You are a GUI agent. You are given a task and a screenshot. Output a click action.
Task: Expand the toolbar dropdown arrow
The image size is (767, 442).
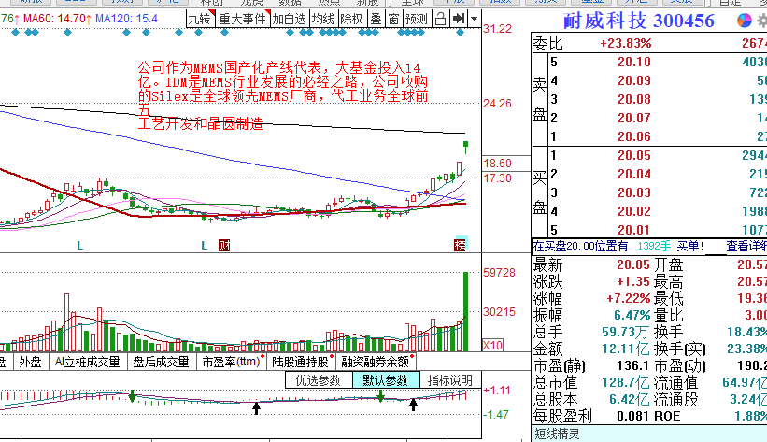(x=475, y=19)
